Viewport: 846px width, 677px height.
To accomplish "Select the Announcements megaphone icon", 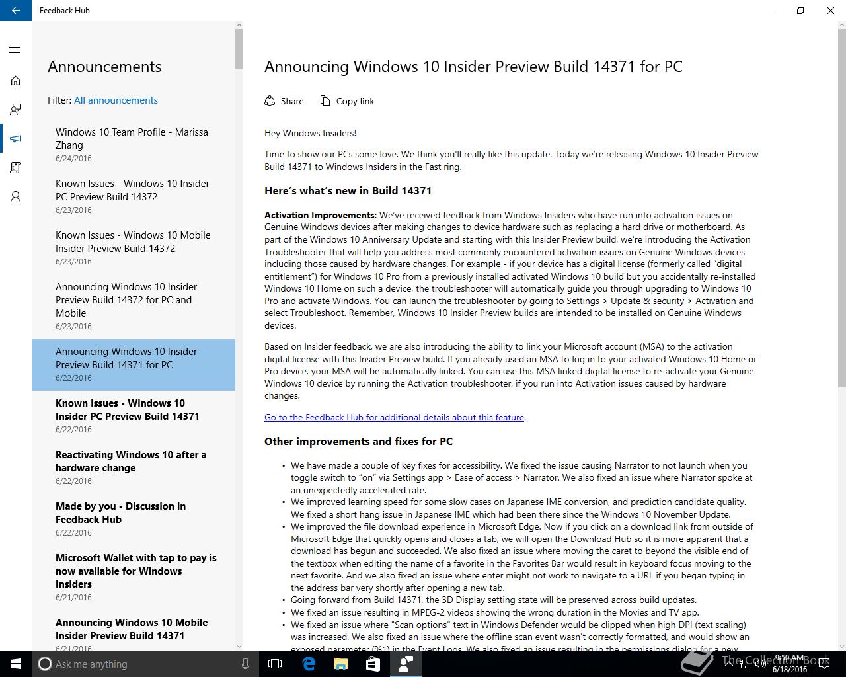I will tap(15, 139).
